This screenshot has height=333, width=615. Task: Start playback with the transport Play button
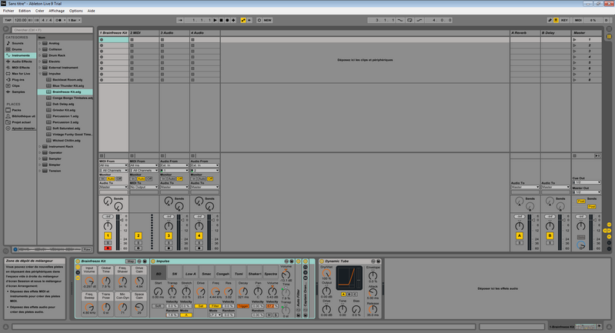pyautogui.click(x=215, y=20)
